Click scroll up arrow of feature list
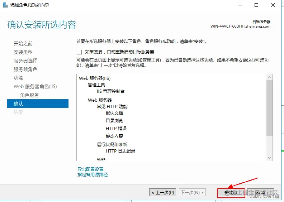 pyautogui.click(x=270, y=77)
